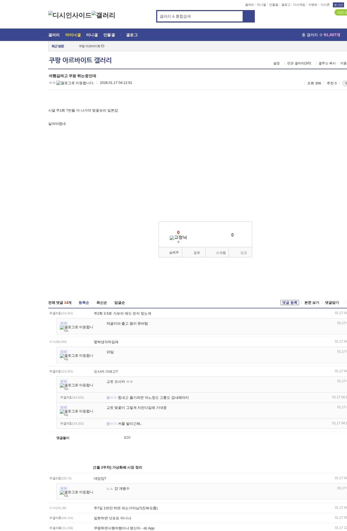Open 쿠팡 아르바이트 in recent visits
The height and width of the screenshot is (531, 347).
91,46
